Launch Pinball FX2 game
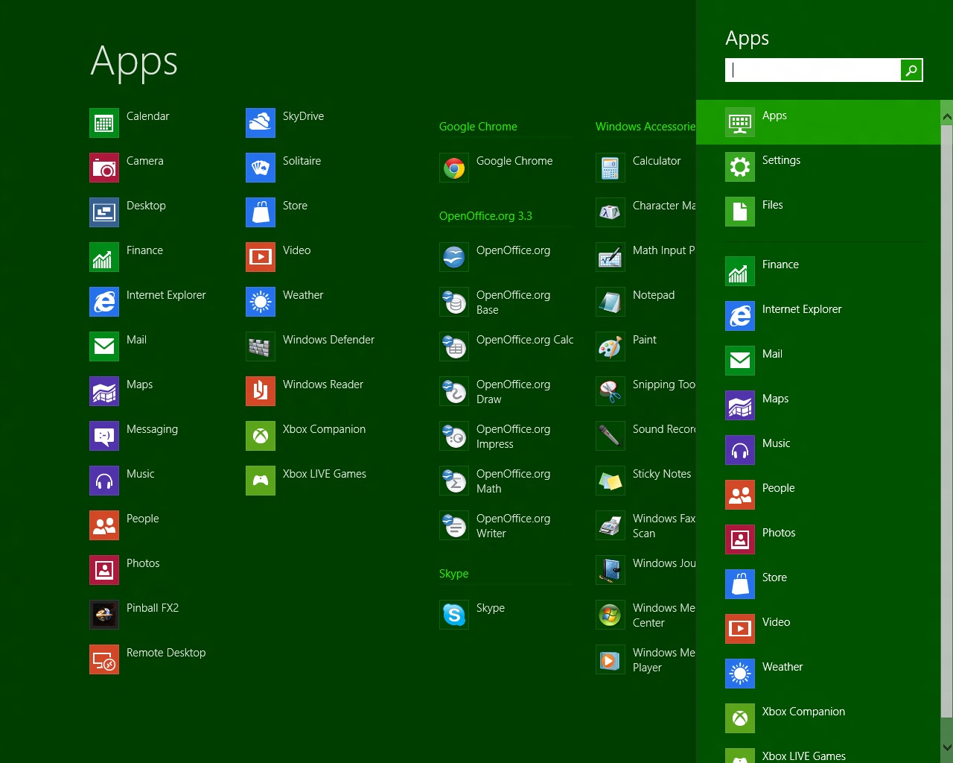This screenshot has width=953, height=763. (x=104, y=615)
